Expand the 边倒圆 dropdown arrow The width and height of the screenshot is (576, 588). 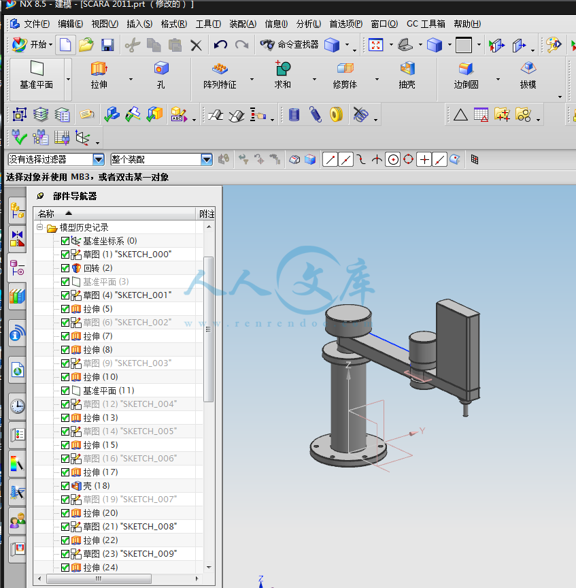tap(498, 79)
